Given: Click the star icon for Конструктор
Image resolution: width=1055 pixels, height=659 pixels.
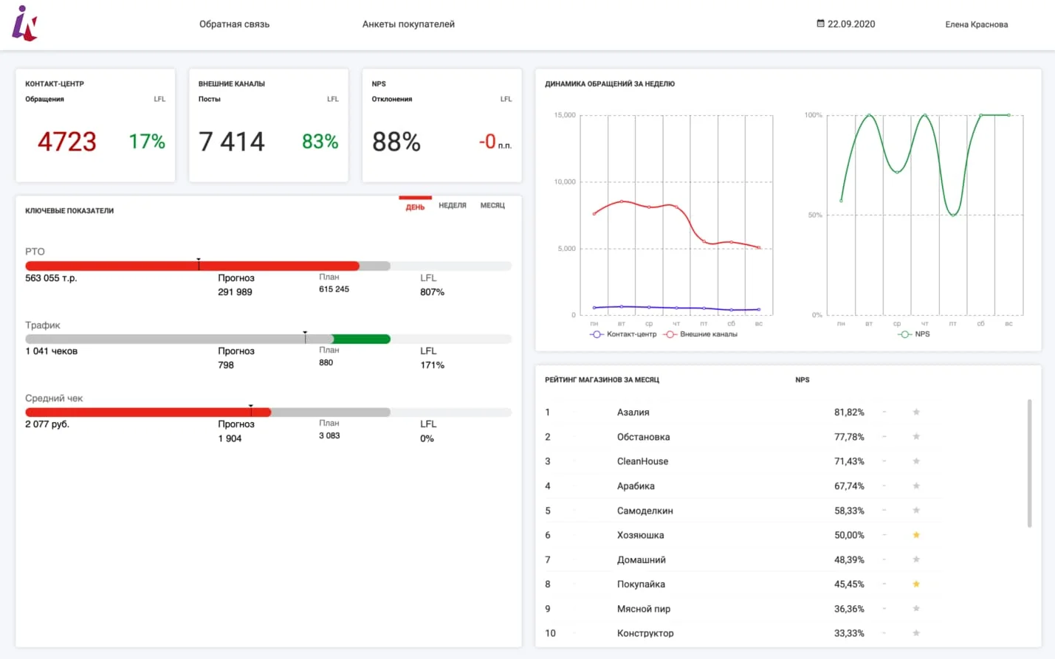Looking at the screenshot, I should 916,633.
